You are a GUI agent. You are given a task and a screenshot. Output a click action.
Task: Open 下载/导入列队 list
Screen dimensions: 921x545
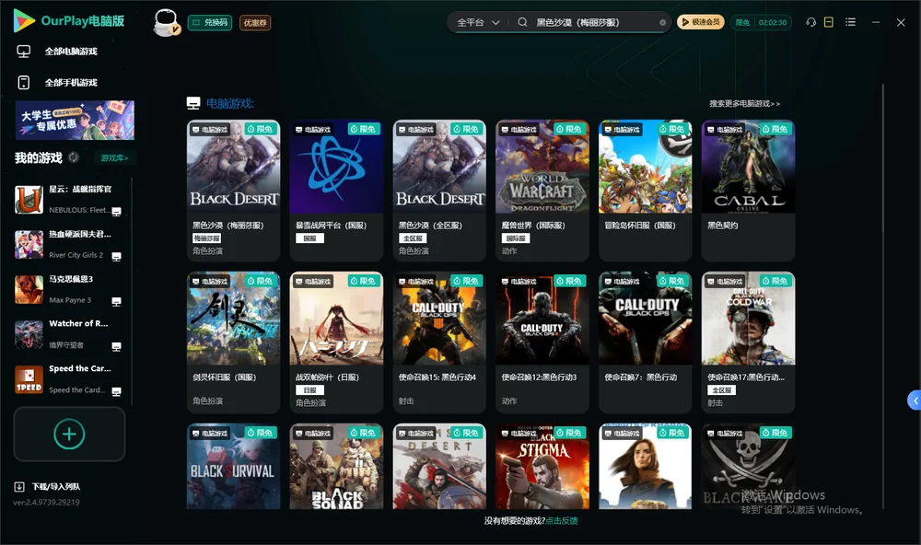coord(48,486)
